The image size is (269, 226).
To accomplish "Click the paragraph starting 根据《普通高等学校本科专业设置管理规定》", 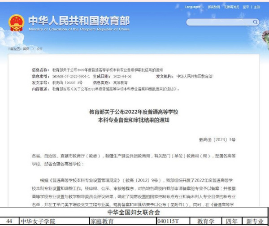I will click(134, 192).
